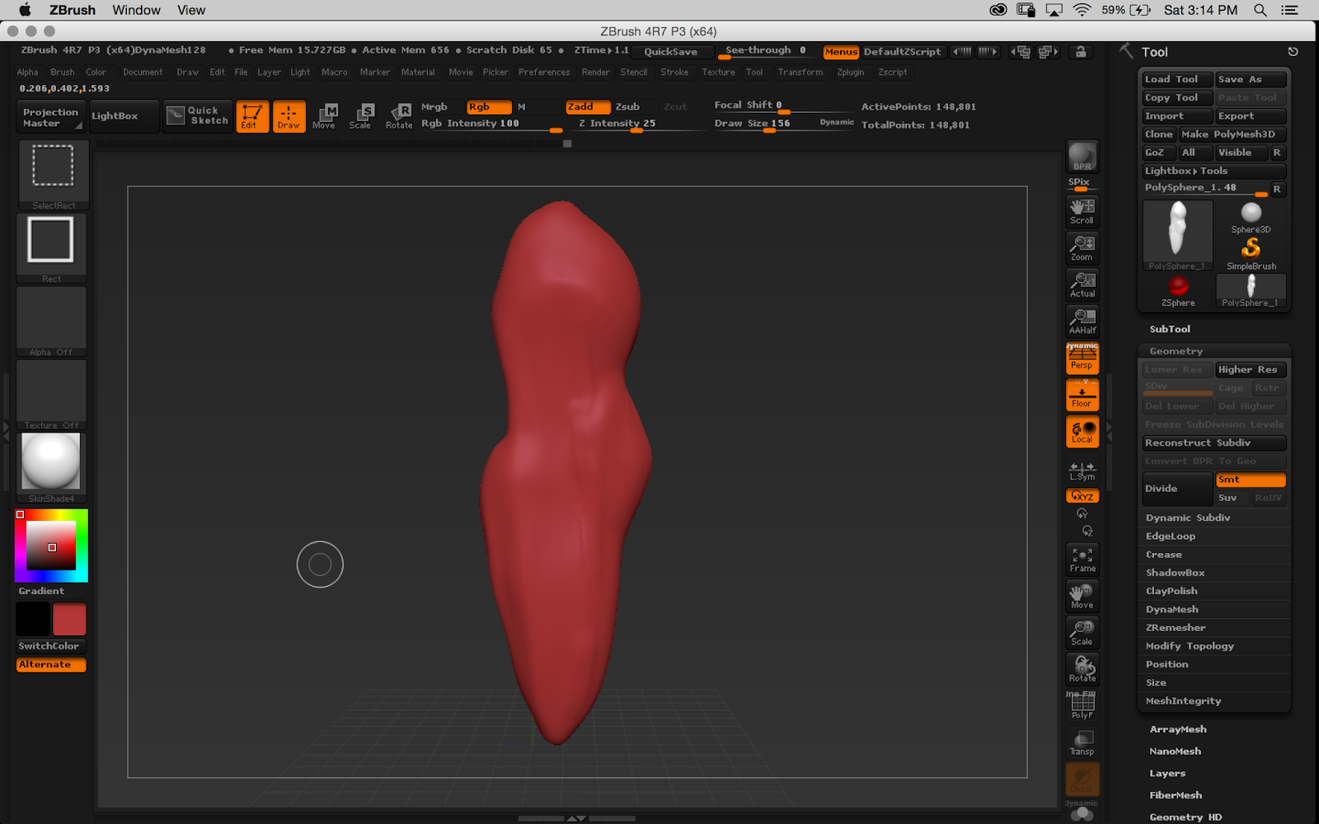Select the Rotate mode in top shelf
The image size is (1319, 824).
click(399, 116)
